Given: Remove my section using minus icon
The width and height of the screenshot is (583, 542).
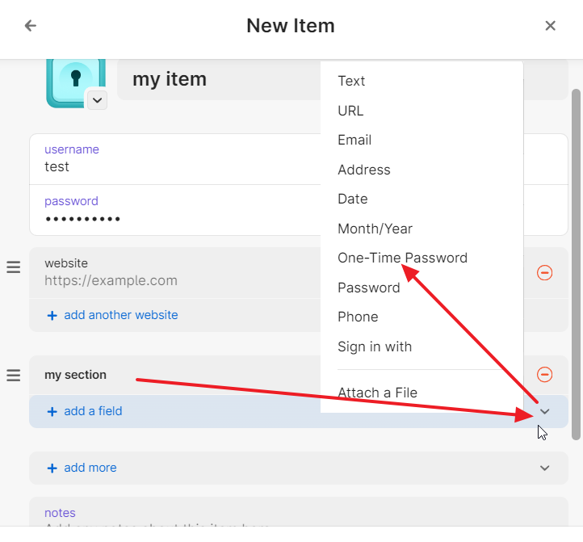Looking at the screenshot, I should click(544, 374).
